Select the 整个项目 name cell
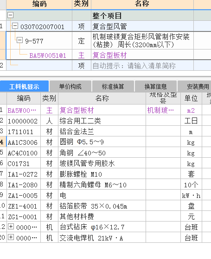 click(x=142, y=16)
